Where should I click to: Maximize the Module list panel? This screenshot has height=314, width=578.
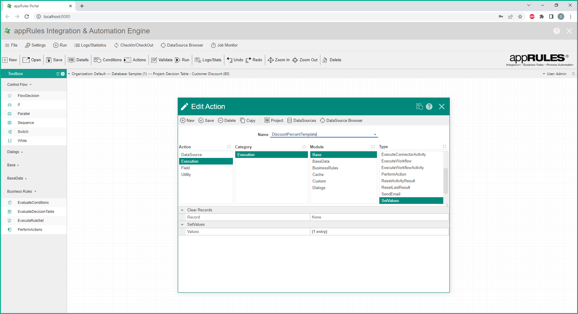click(x=373, y=147)
